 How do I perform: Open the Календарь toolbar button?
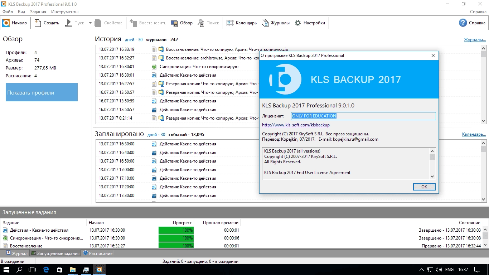pos(242,23)
